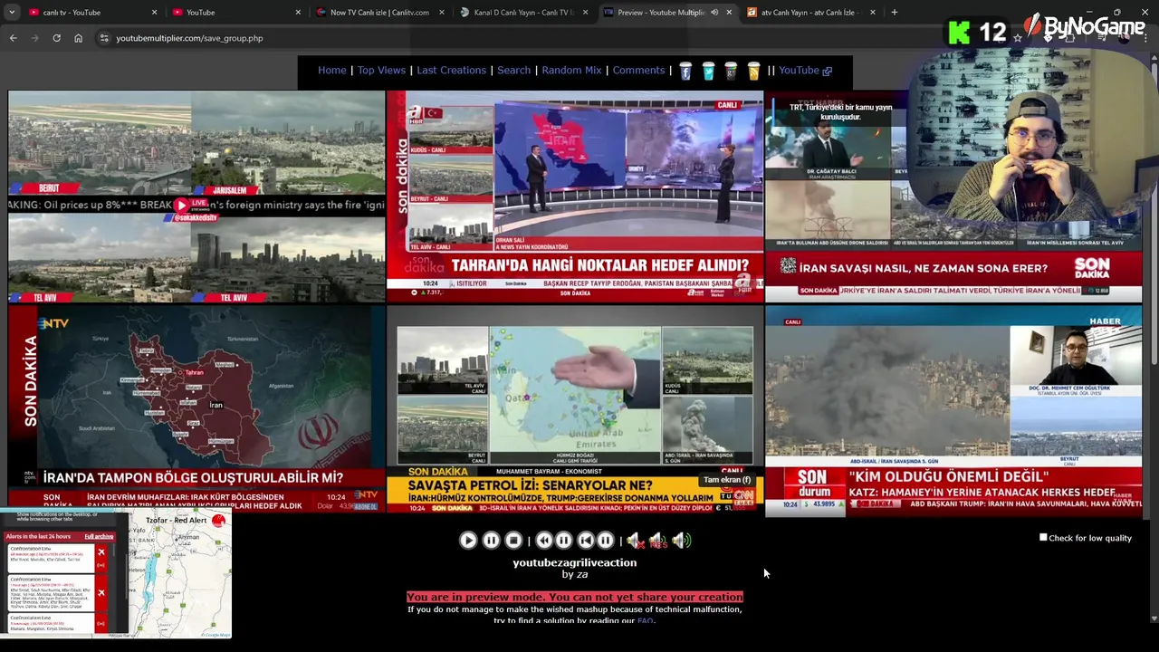This screenshot has width=1159, height=652.
Task: Open the Search link in the navigation
Action: click(x=513, y=71)
